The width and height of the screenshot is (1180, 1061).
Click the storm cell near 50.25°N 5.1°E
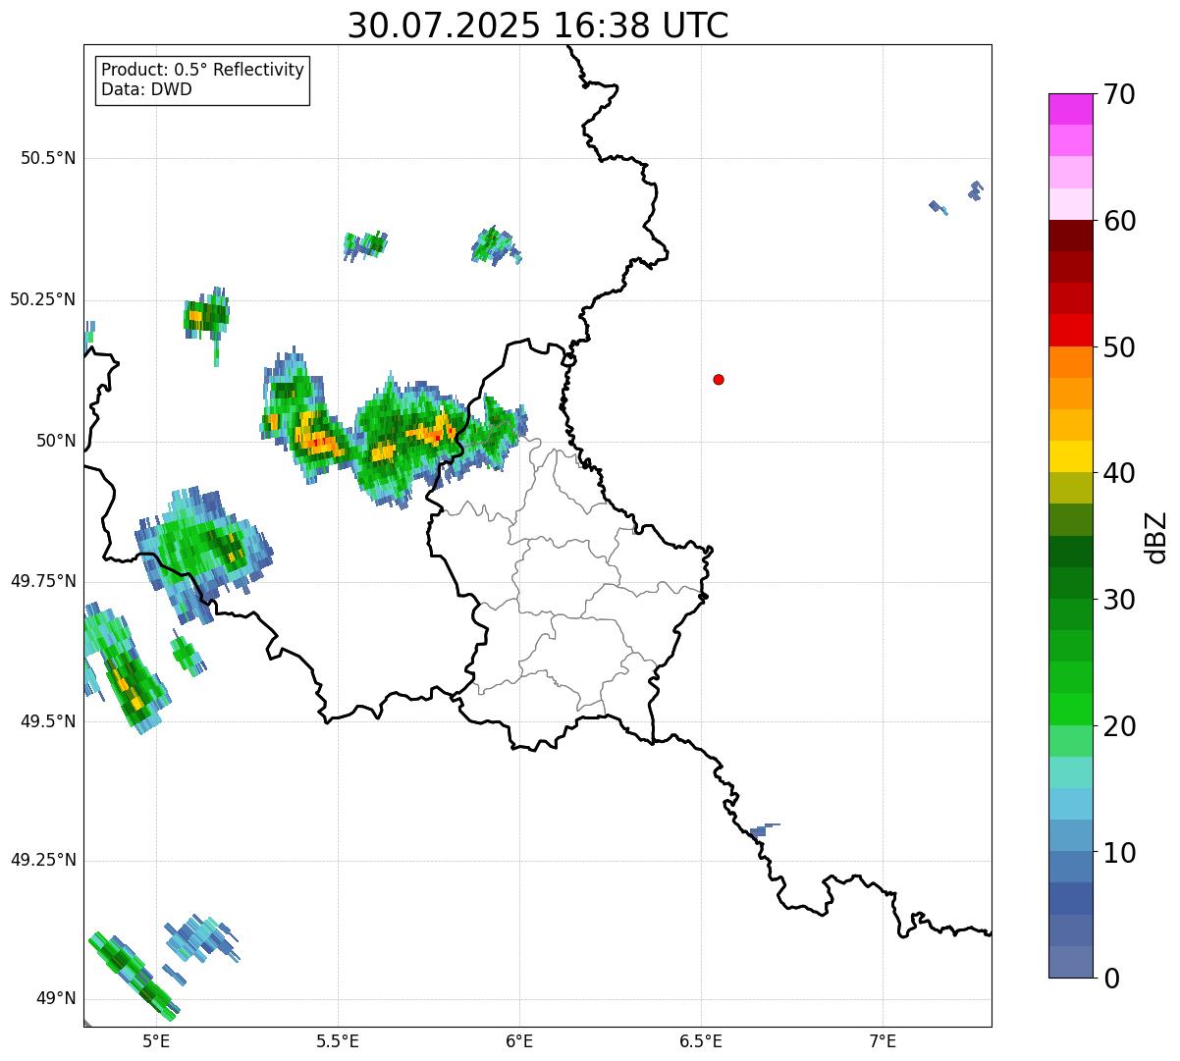click(x=206, y=316)
